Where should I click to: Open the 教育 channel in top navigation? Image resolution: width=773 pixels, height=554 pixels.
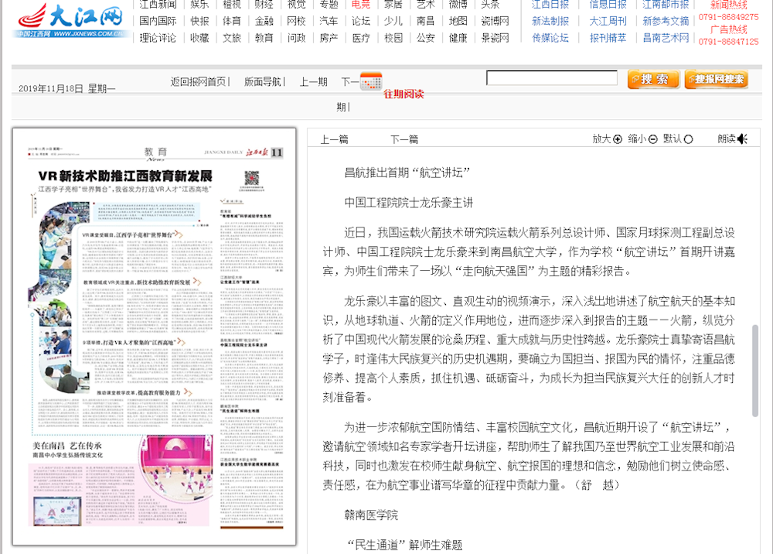[264, 37]
